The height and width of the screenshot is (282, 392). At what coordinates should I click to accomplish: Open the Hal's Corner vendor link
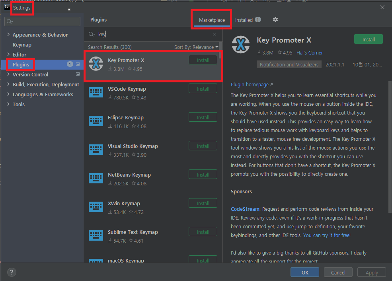tap(310, 53)
